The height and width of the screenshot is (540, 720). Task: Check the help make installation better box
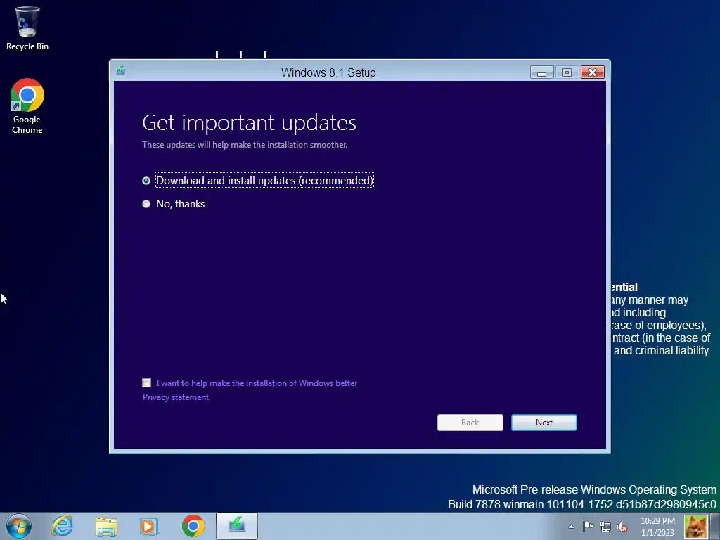[146, 383]
